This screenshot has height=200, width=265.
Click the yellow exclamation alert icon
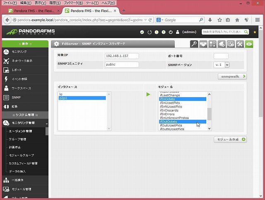tap(157, 32)
